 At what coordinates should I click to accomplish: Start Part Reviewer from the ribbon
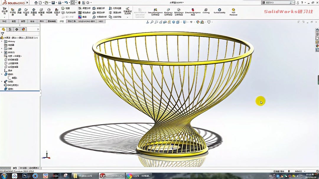pos(233,12)
